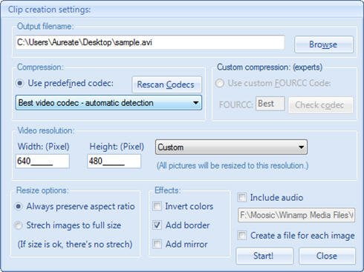Open the Custom resolution preset dropdown

click(231, 147)
